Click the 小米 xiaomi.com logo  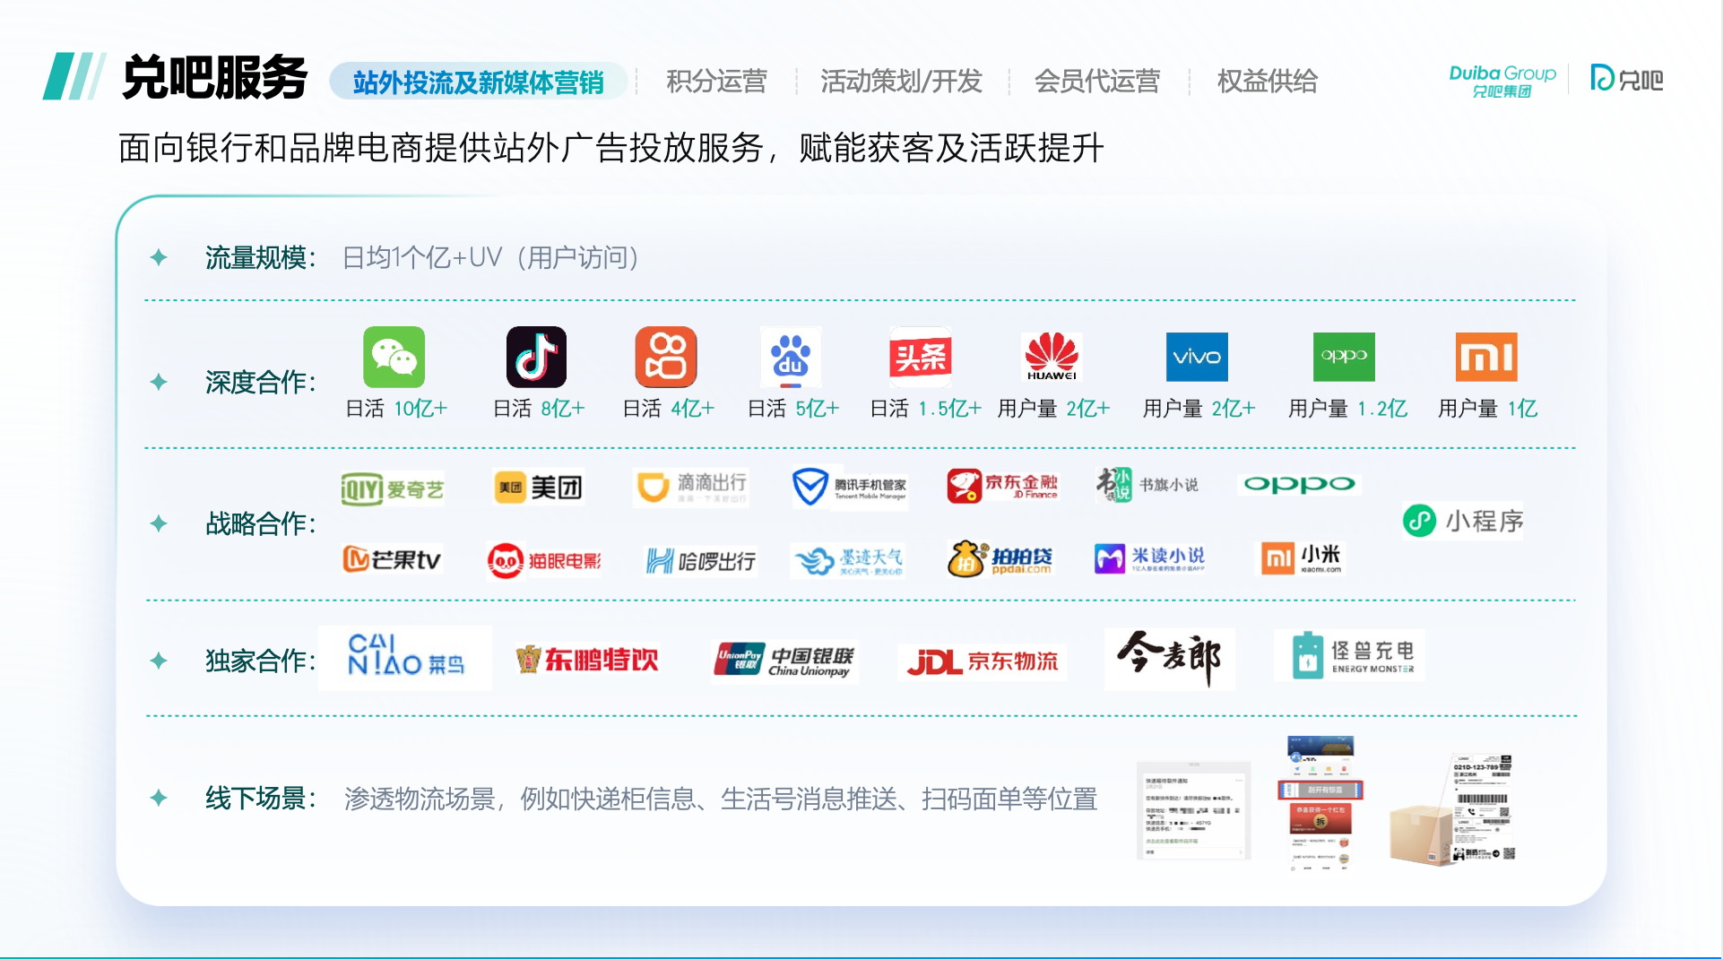click(x=1302, y=559)
